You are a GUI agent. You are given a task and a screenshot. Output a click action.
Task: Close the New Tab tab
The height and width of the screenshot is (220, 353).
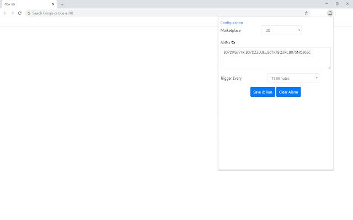[x=53, y=4]
